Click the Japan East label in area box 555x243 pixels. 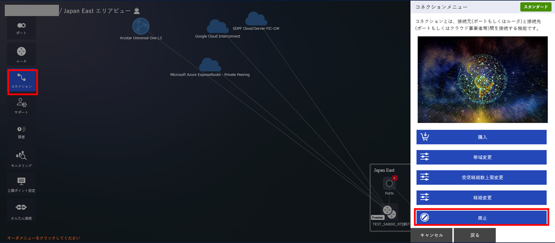tap(384, 170)
